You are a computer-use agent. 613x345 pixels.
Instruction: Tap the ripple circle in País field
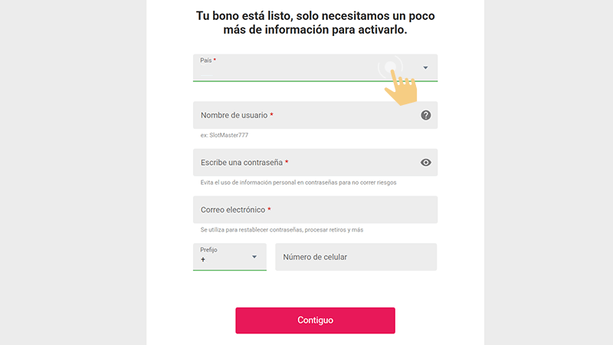[390, 67]
